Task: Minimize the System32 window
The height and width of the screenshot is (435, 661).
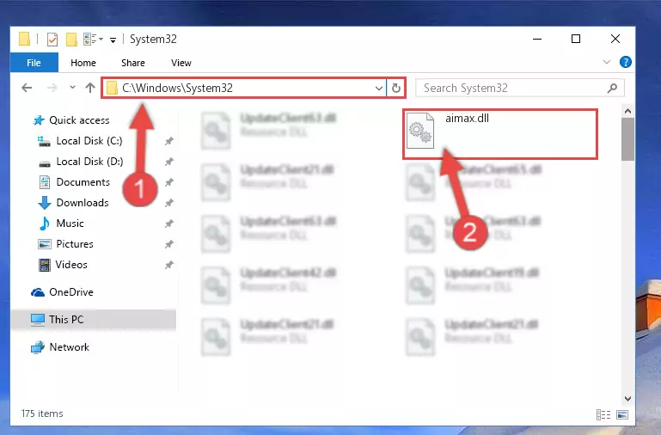Action: click(x=537, y=40)
